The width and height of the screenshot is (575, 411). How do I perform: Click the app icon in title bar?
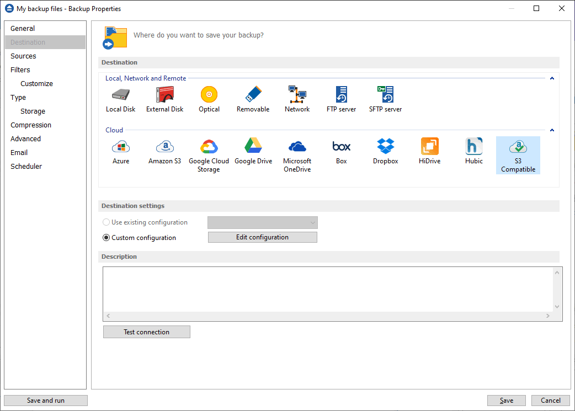9,8
